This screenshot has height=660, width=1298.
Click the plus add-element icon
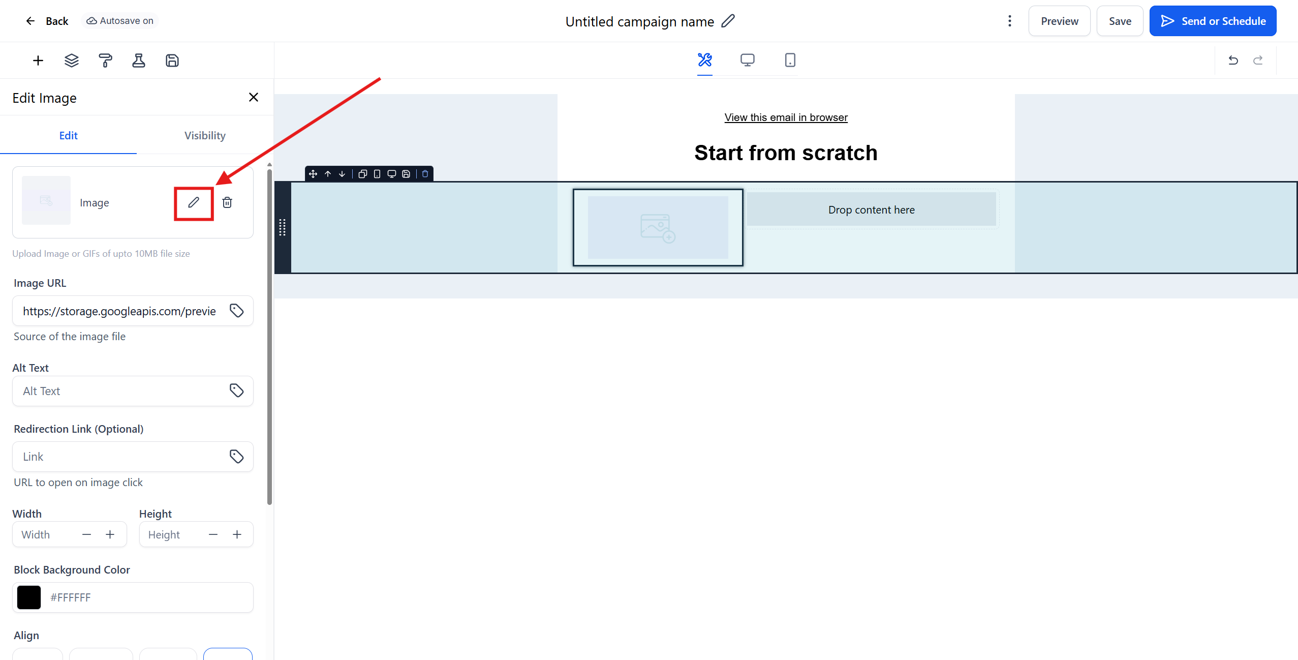coord(38,61)
